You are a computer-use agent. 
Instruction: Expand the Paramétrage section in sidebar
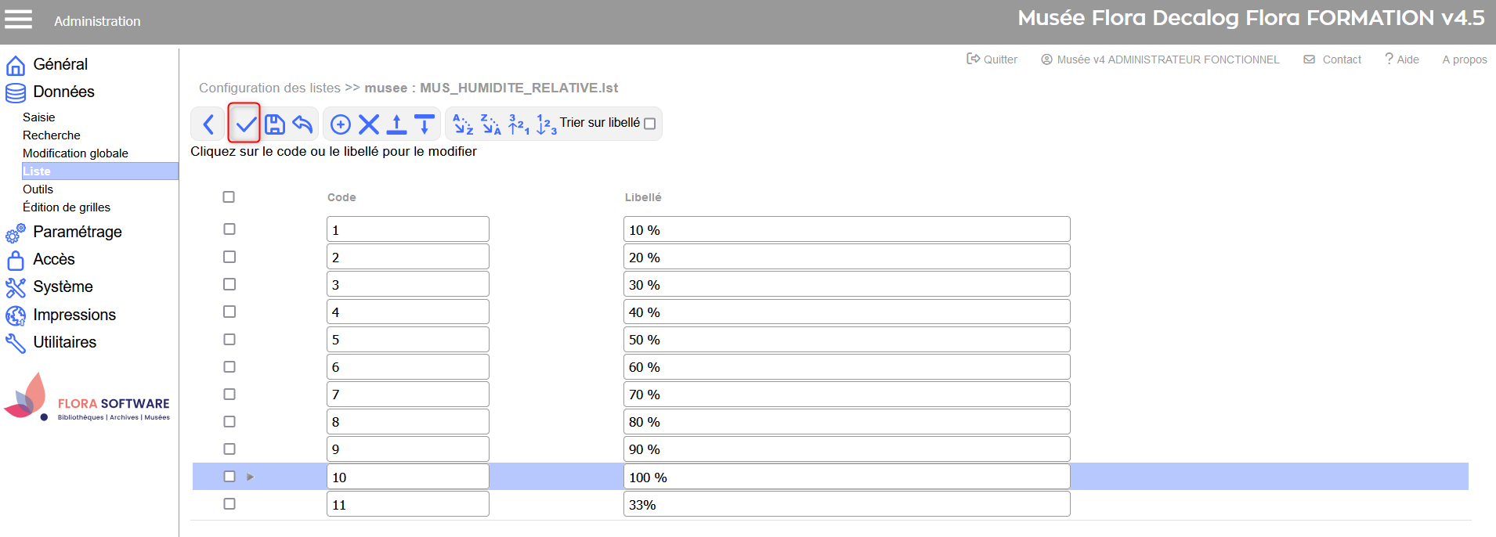pyautogui.click(x=77, y=232)
